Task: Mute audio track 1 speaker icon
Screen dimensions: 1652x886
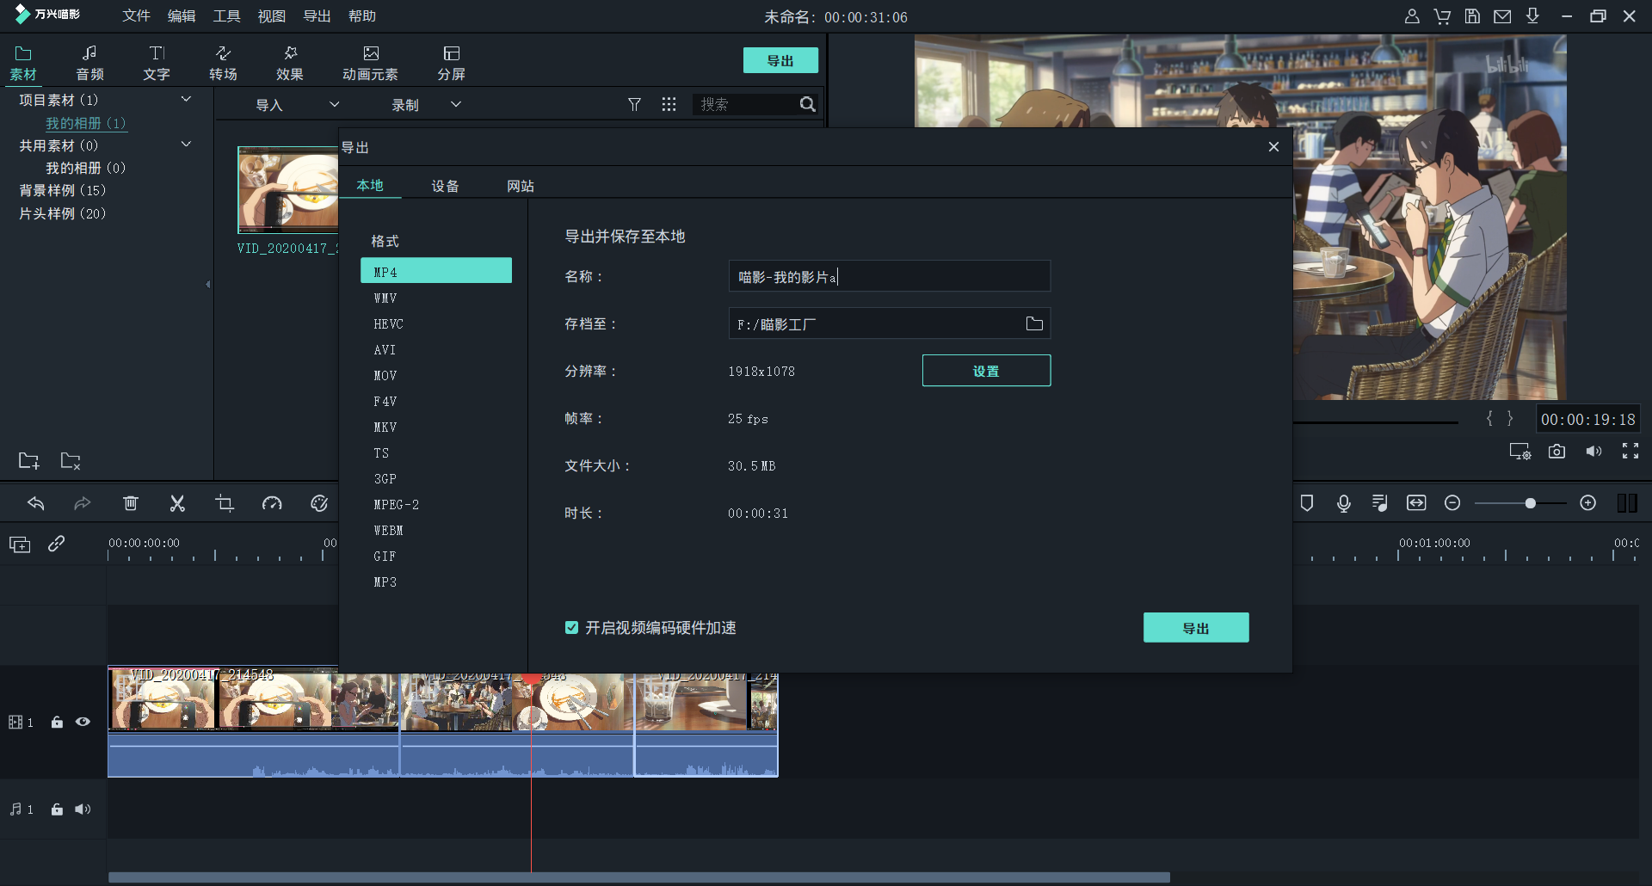Action: point(83,809)
